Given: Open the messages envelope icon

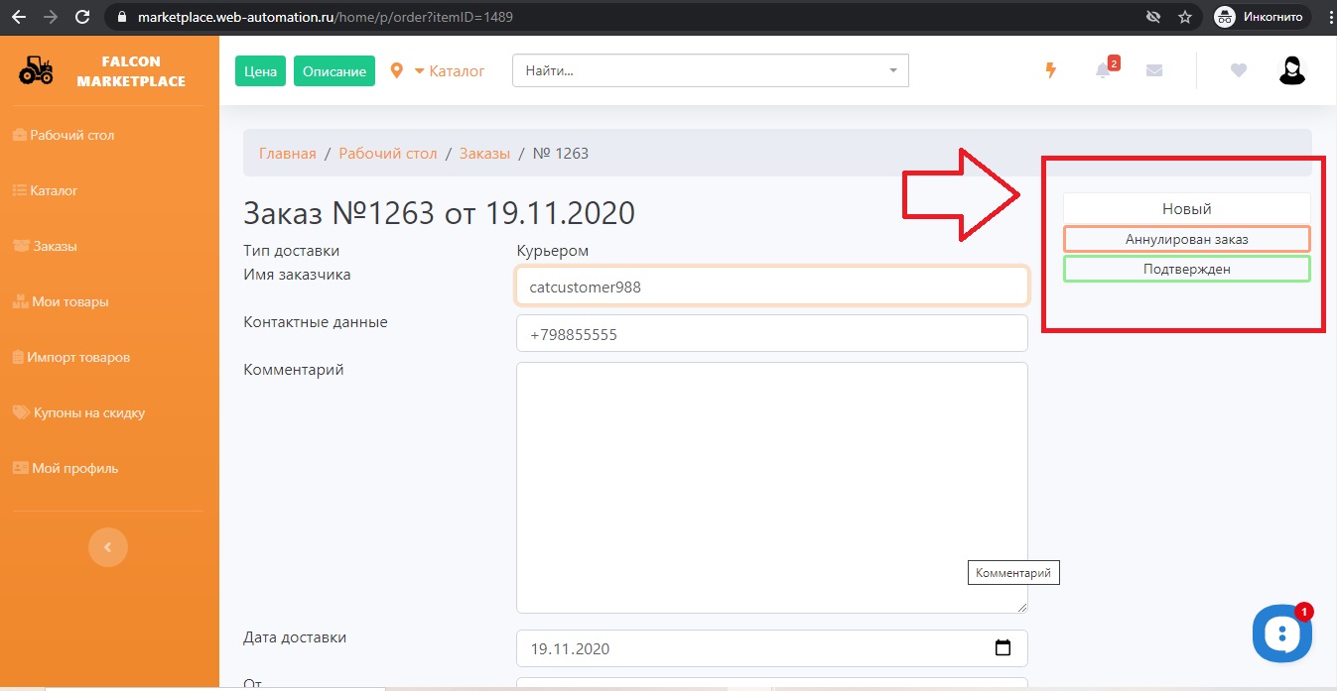Looking at the screenshot, I should point(1153,70).
